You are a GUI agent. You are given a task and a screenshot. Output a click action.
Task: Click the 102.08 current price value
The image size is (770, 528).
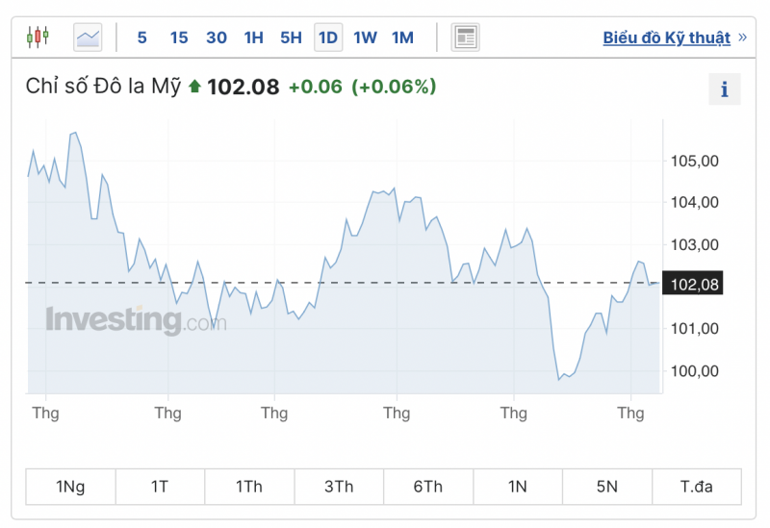(244, 88)
